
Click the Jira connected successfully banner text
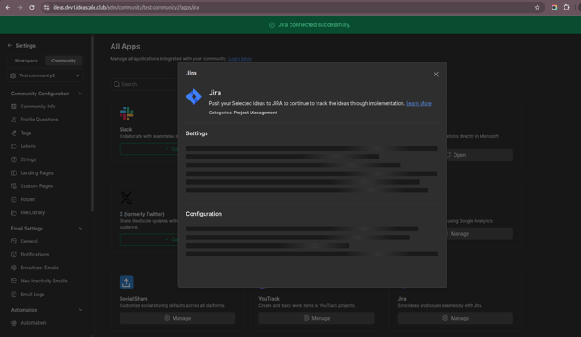314,25
